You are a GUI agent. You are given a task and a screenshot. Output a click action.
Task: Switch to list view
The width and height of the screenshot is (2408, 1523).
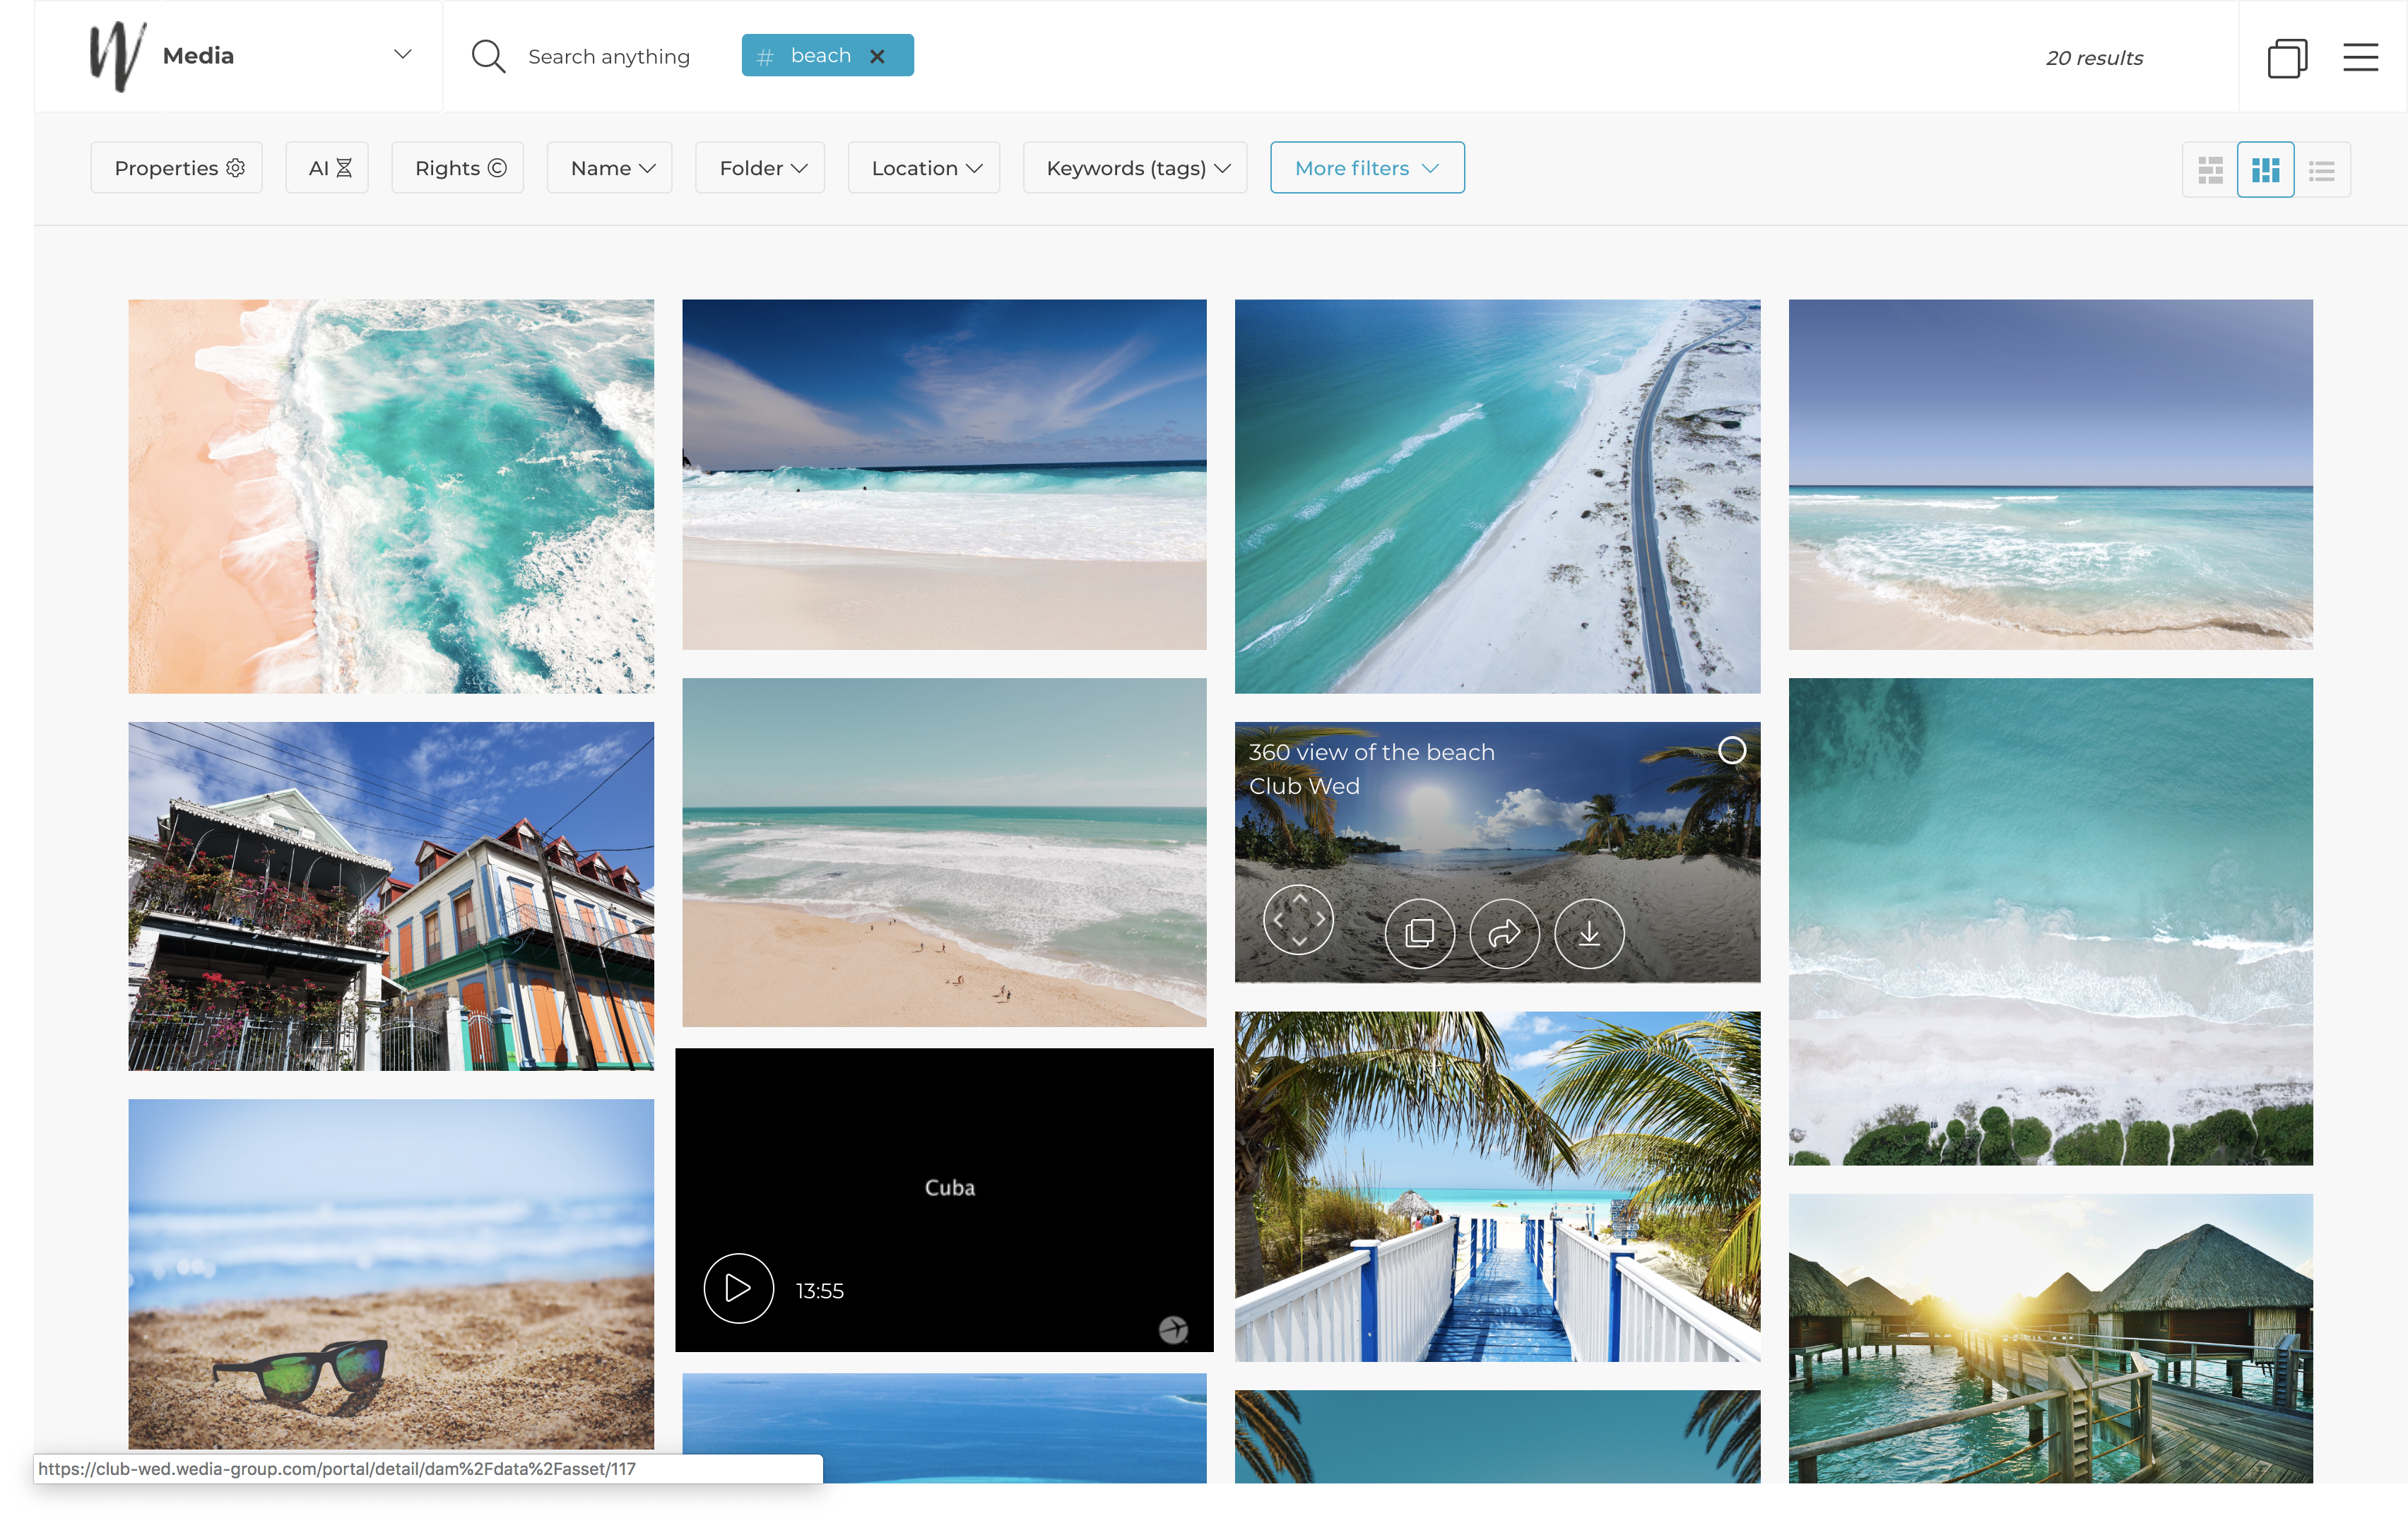2322,169
